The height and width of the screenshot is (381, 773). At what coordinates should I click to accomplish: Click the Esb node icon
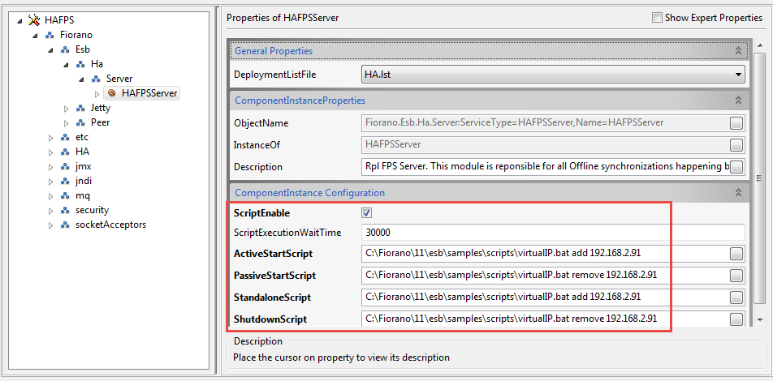[x=65, y=49]
